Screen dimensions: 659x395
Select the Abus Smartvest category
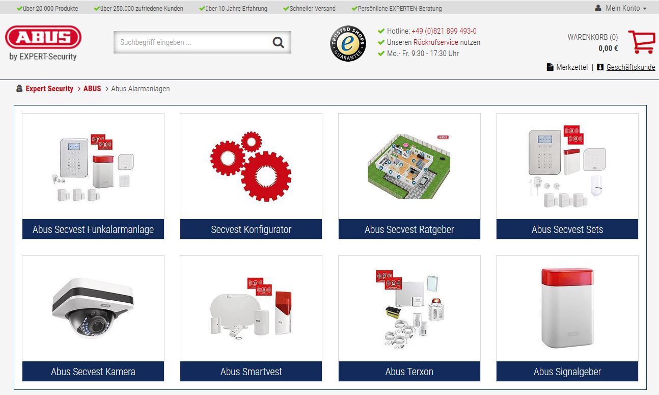point(251,372)
